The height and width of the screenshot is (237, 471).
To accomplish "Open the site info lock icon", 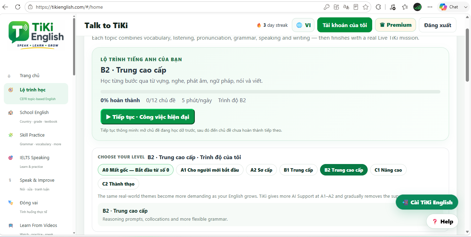I will tap(30, 7).
